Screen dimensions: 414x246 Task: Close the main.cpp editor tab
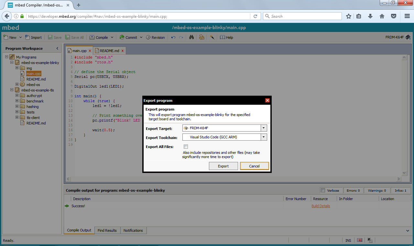click(90, 51)
